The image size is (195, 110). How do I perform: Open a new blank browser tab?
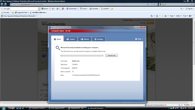(39, 16)
